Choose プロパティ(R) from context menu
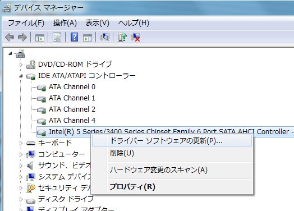The width and height of the screenshot is (294, 211). [x=172, y=187]
